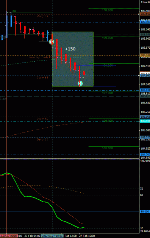Click the 107.910 price axis value

(x=145, y=66)
